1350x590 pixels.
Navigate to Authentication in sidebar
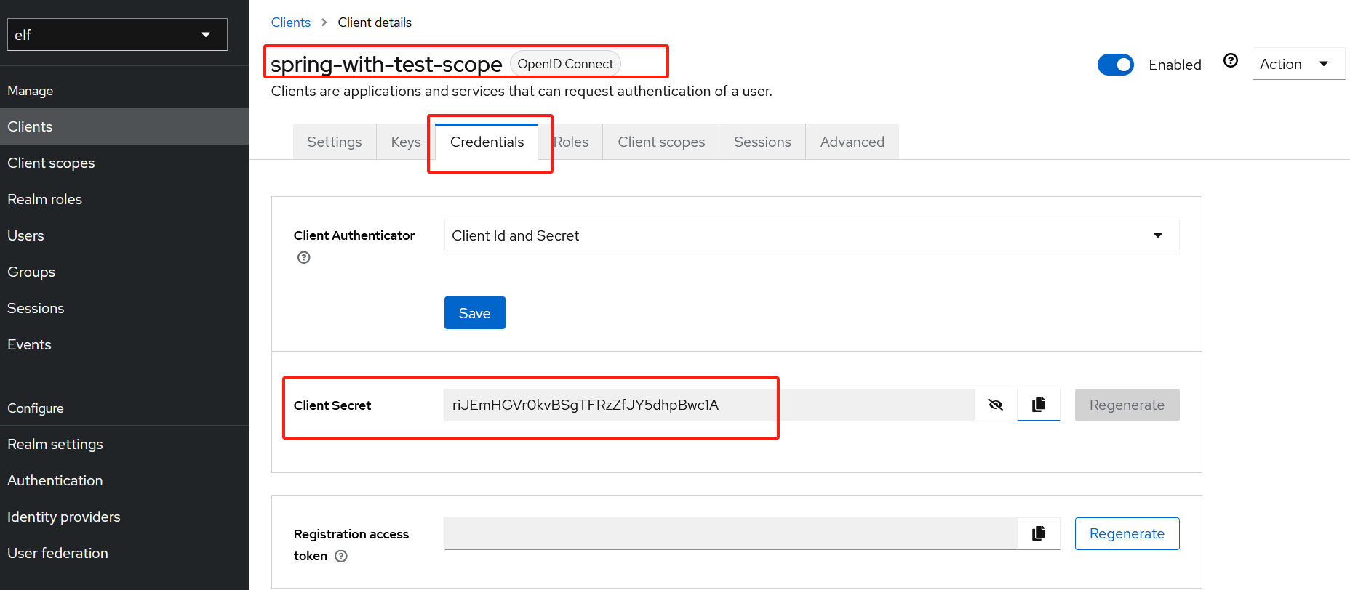[124, 480]
